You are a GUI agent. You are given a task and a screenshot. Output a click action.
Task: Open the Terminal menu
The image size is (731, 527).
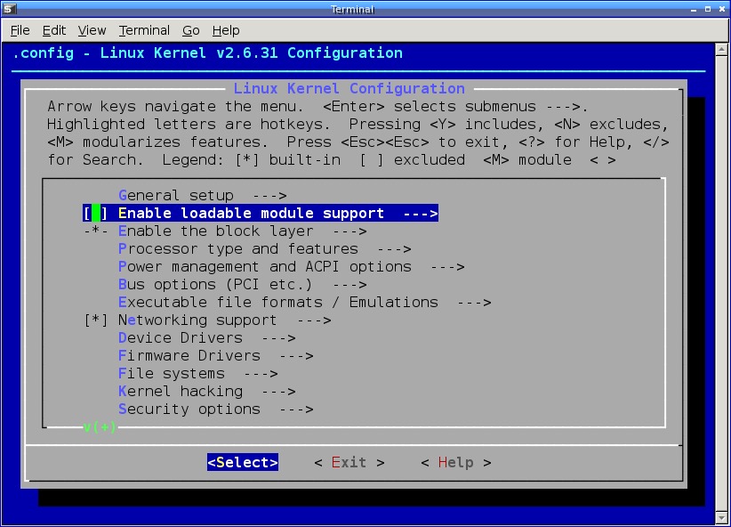pyautogui.click(x=144, y=30)
